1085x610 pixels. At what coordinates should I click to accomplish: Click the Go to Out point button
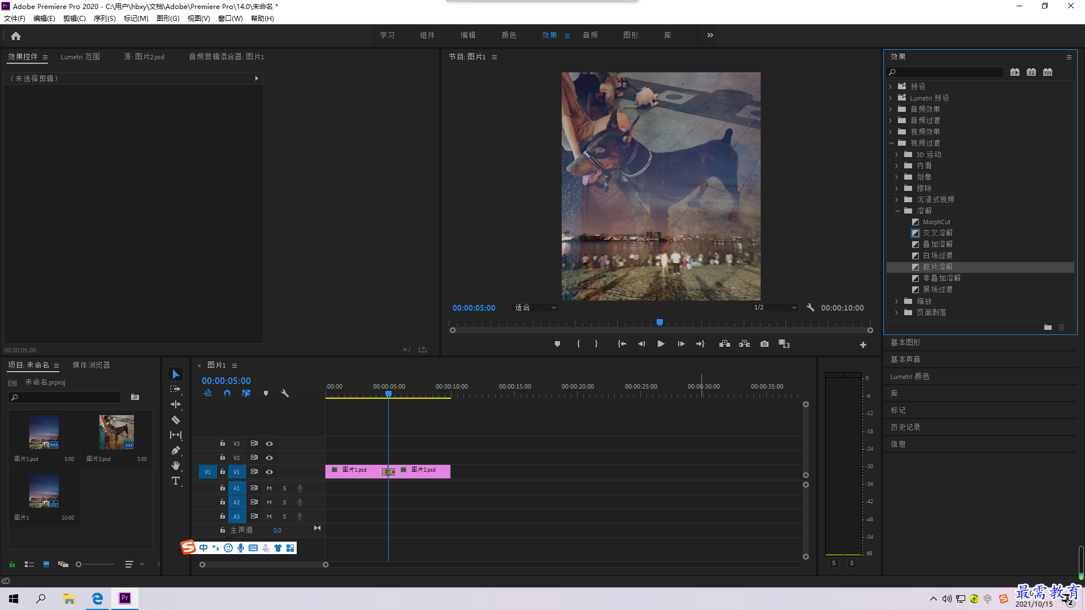point(700,344)
